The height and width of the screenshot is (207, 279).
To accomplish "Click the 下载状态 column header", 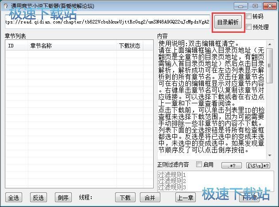I will [130, 46].
